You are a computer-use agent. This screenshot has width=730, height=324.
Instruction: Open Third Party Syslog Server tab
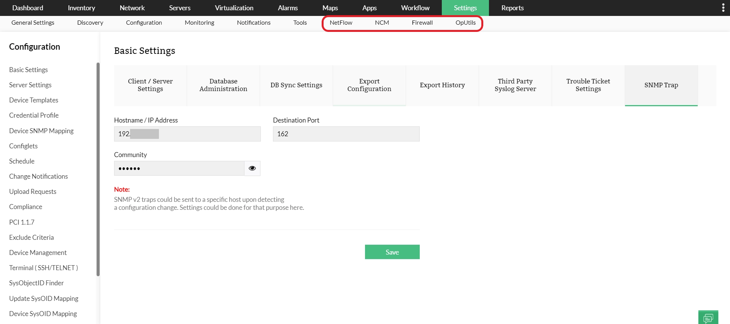(516, 85)
